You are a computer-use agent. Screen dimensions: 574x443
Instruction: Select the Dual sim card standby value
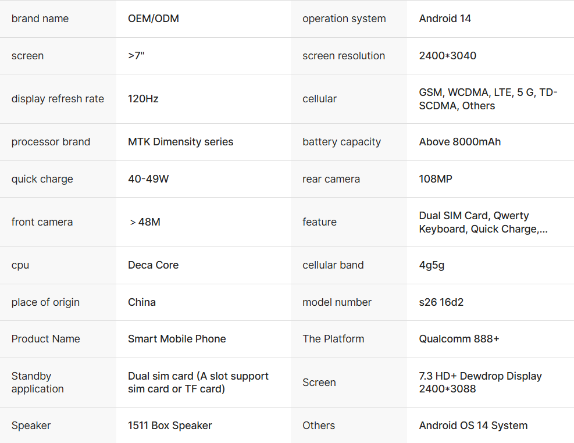pos(198,383)
